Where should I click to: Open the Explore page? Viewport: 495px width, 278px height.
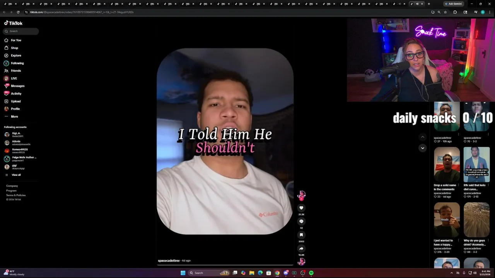[13, 56]
